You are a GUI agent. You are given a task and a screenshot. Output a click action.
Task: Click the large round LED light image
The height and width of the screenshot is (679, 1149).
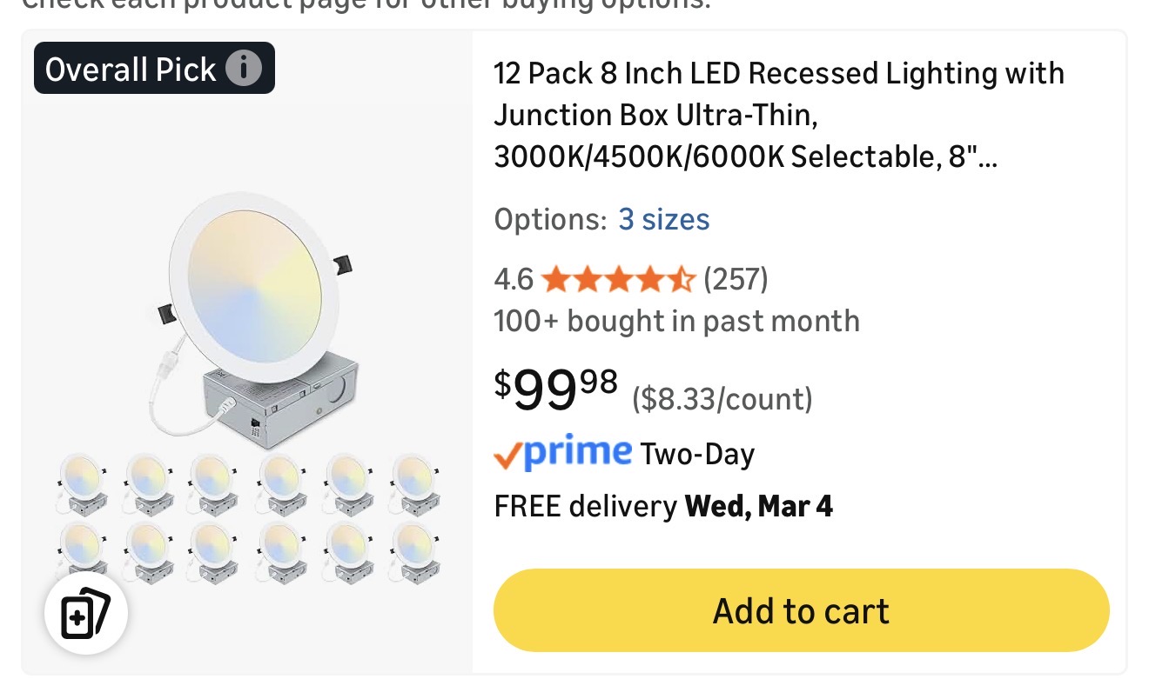(255, 285)
